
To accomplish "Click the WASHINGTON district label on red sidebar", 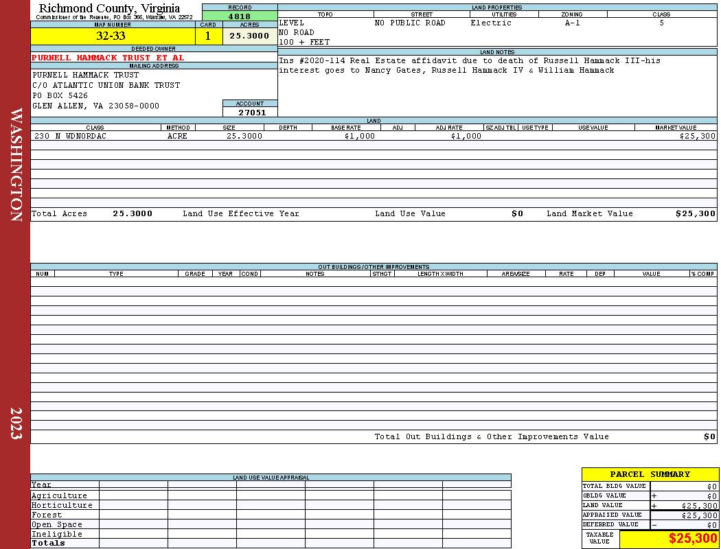I will pos(16,165).
